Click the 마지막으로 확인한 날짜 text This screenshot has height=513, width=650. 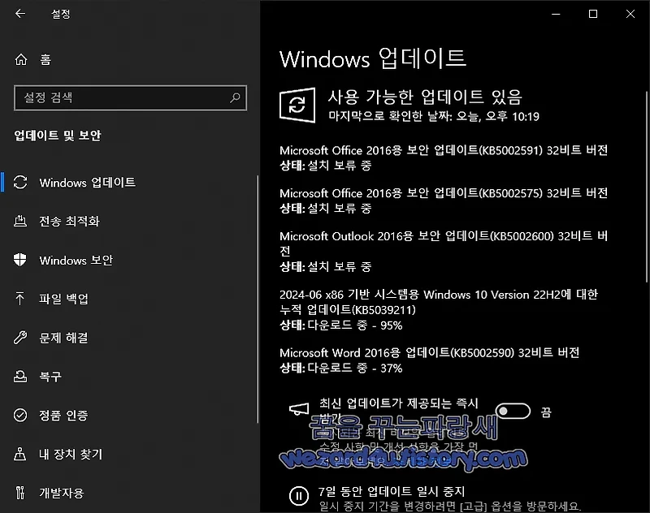pos(434,116)
